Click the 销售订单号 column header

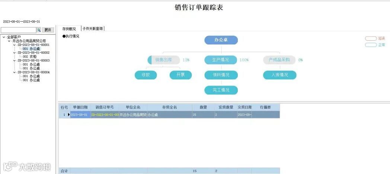pos(105,107)
